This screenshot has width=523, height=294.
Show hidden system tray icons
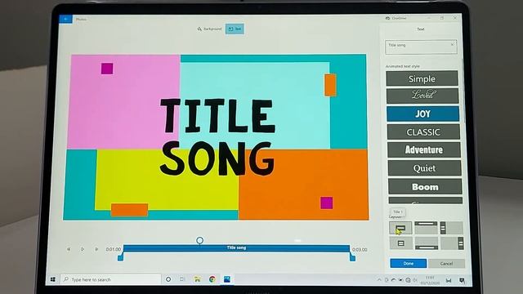click(x=379, y=280)
